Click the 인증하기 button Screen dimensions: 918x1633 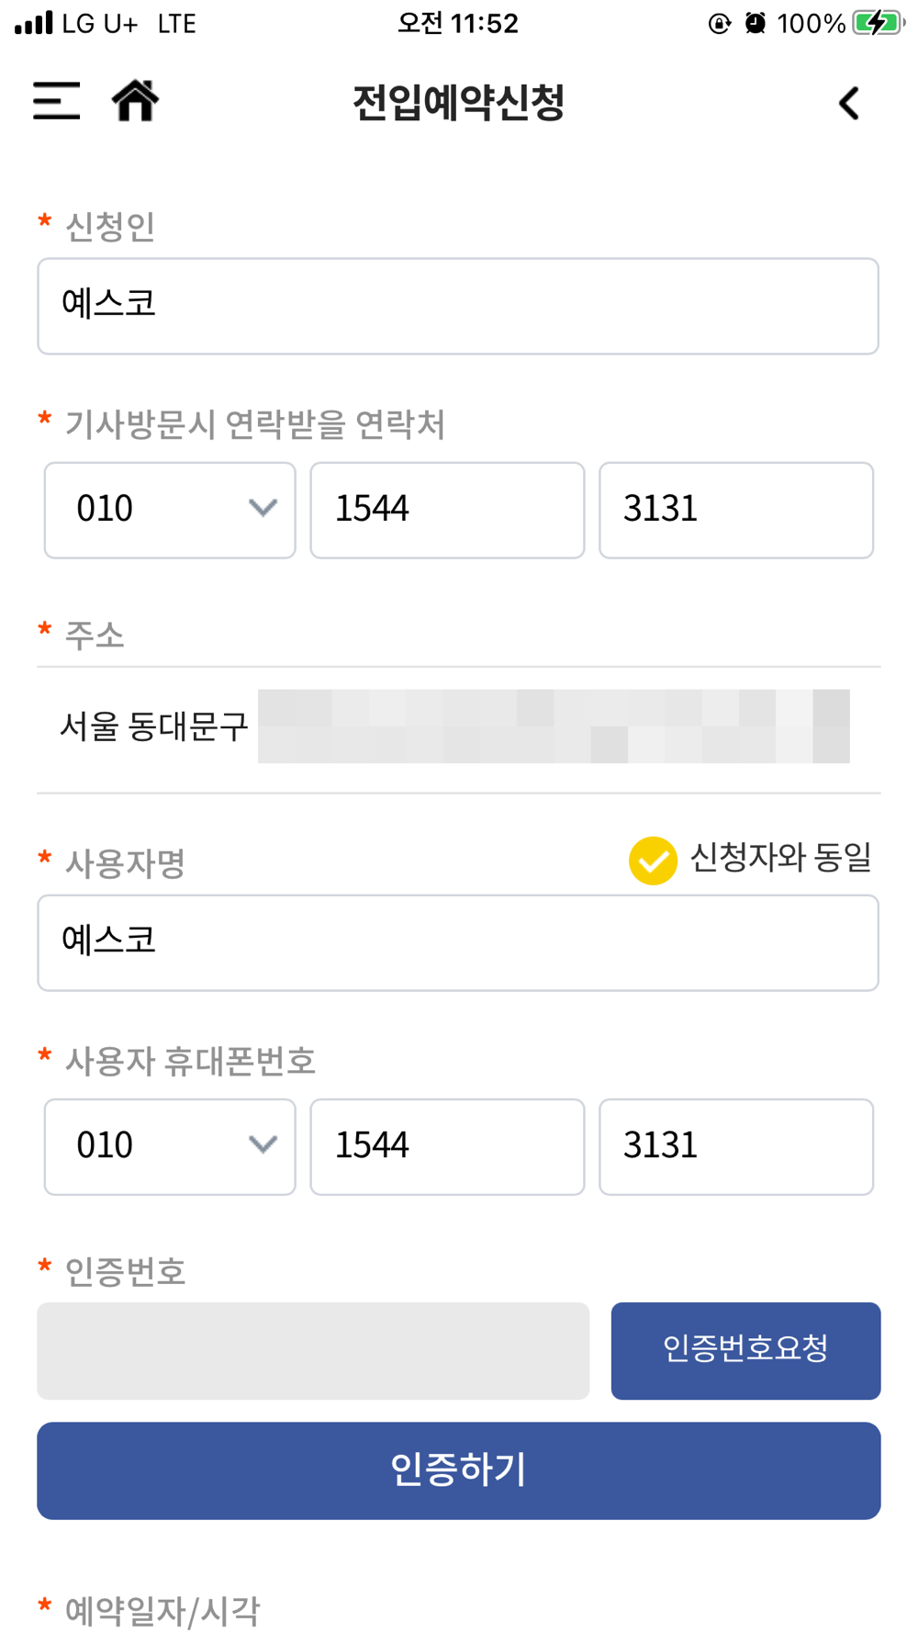[x=459, y=1470]
